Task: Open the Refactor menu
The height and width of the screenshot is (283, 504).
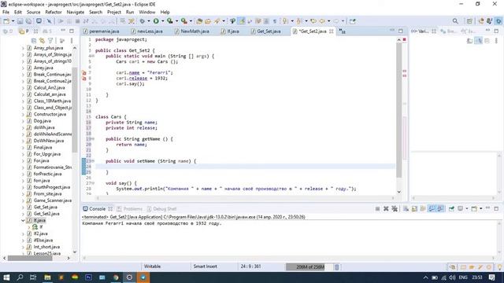Action: (x=54, y=13)
